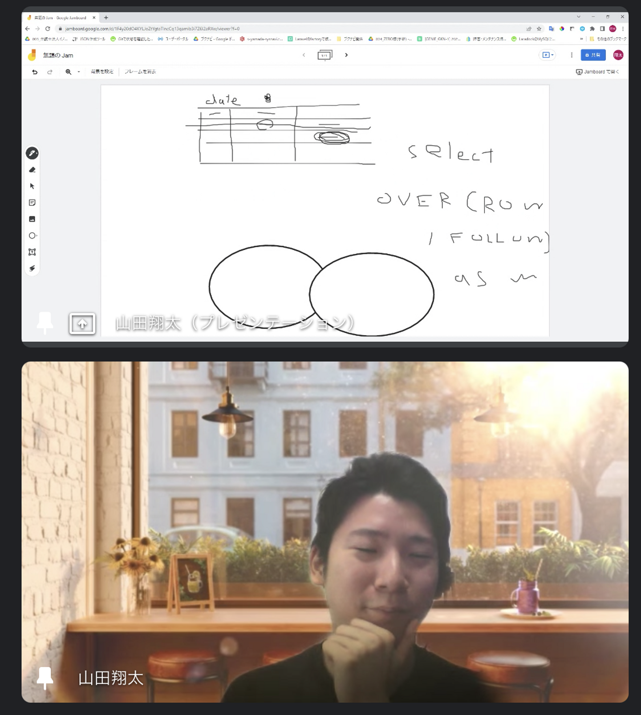The width and height of the screenshot is (641, 715).
Task: Open the tab search chevron
Action: coord(578,17)
